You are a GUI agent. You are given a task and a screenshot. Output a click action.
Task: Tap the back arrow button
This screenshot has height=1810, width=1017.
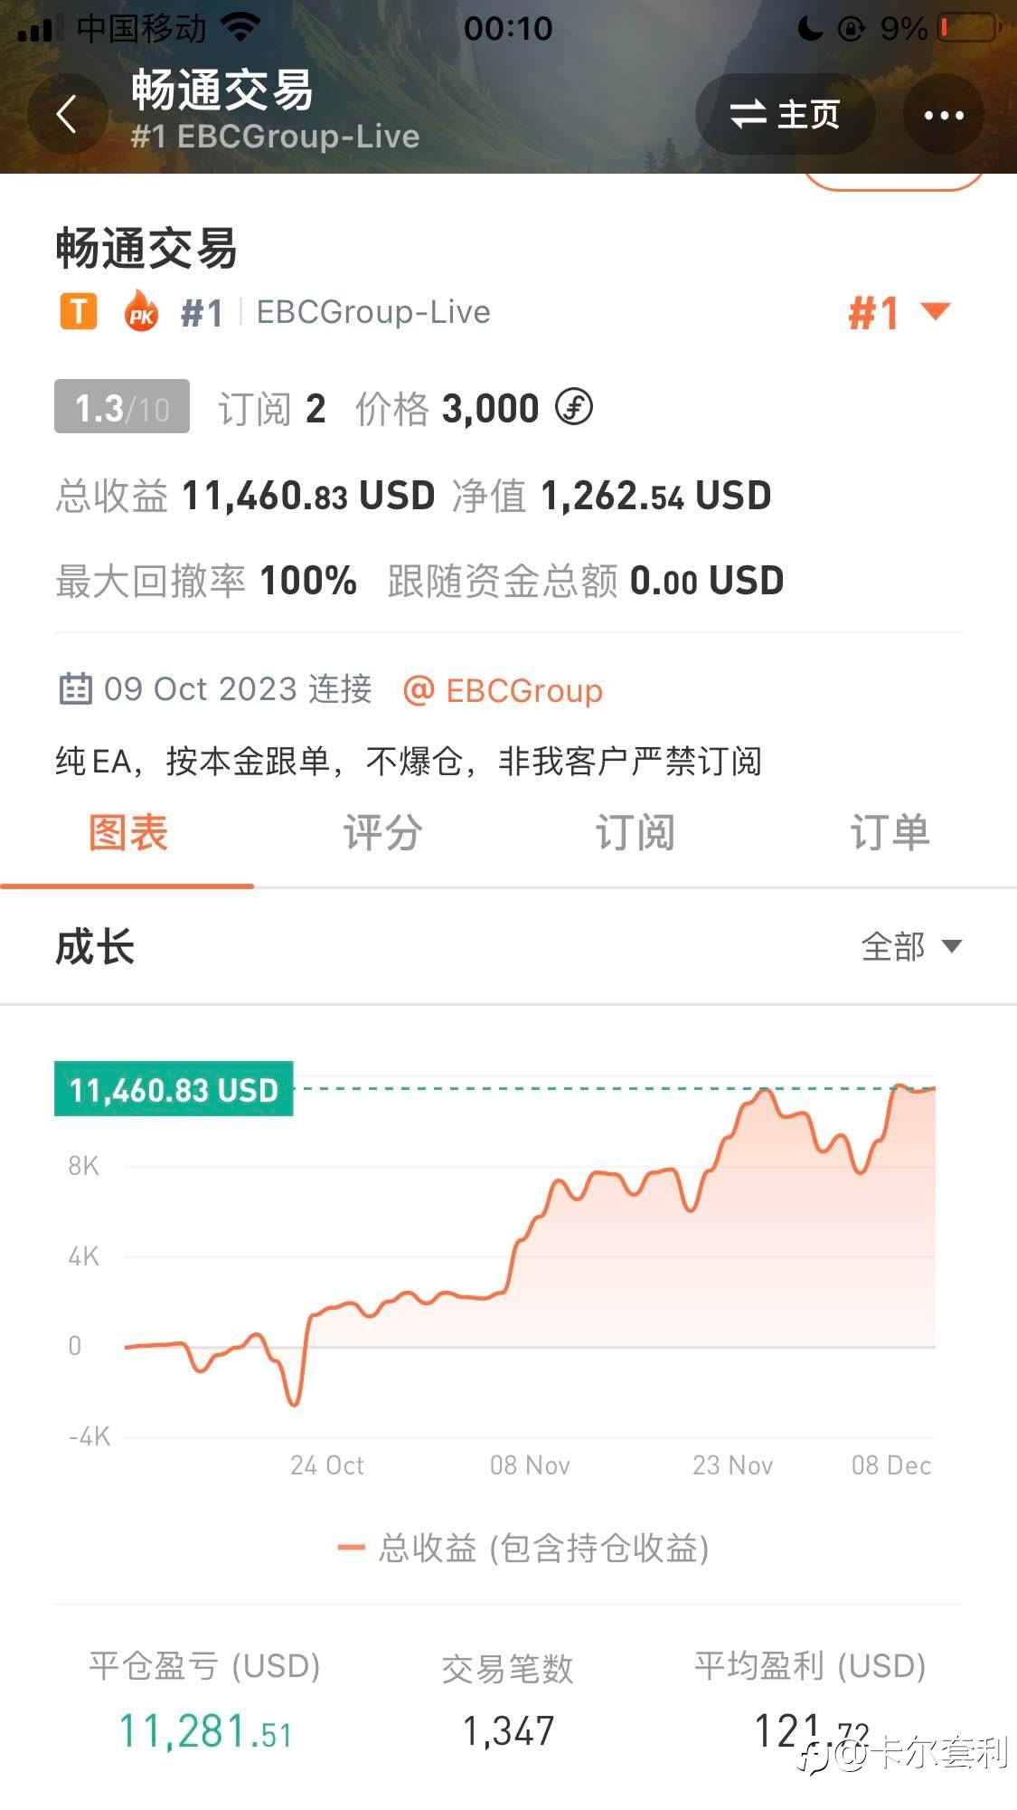click(x=67, y=115)
